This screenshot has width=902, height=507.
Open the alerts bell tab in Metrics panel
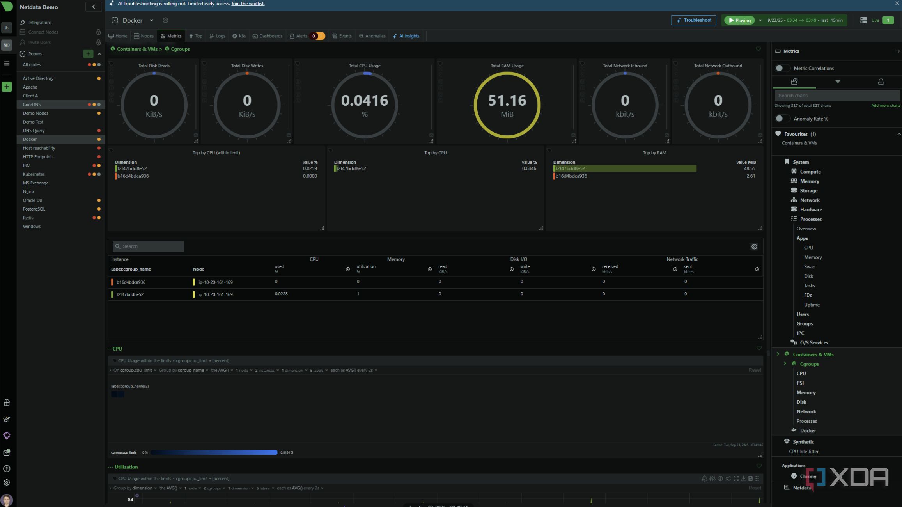point(881,82)
